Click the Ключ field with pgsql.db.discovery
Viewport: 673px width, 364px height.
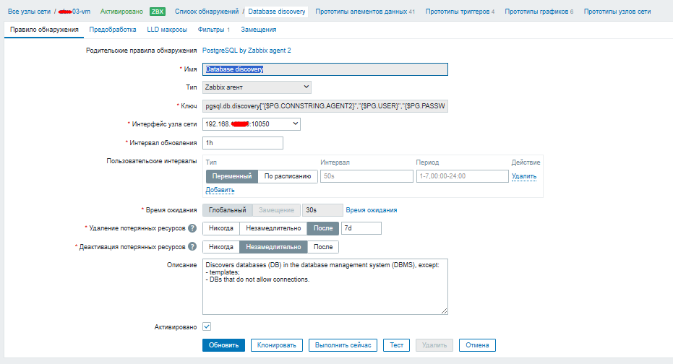(x=325, y=106)
